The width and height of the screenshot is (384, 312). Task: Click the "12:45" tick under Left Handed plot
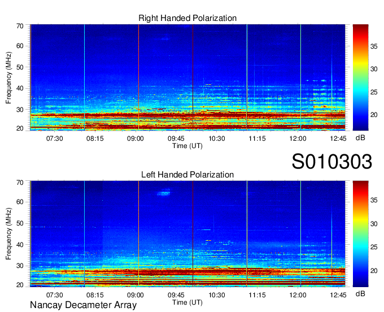coord(338,295)
